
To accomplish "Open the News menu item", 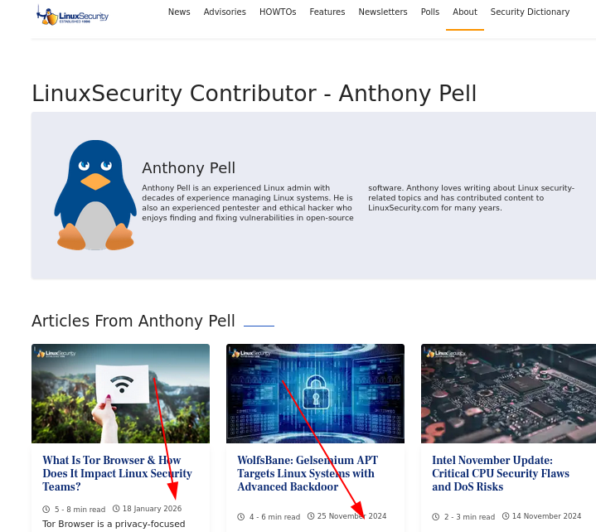I will pos(179,12).
